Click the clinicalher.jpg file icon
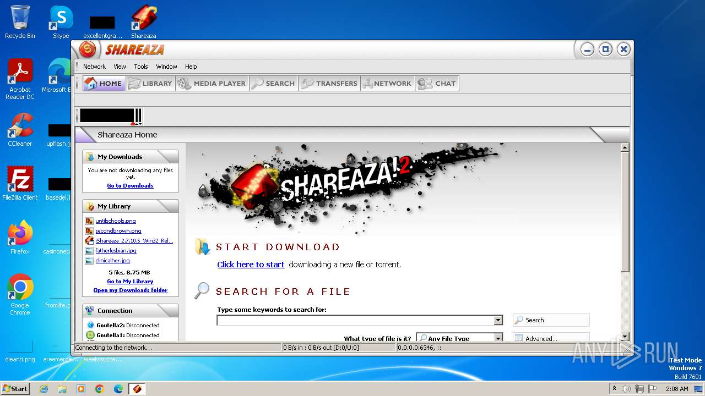Viewport: 705px width, 396px height. (x=89, y=261)
